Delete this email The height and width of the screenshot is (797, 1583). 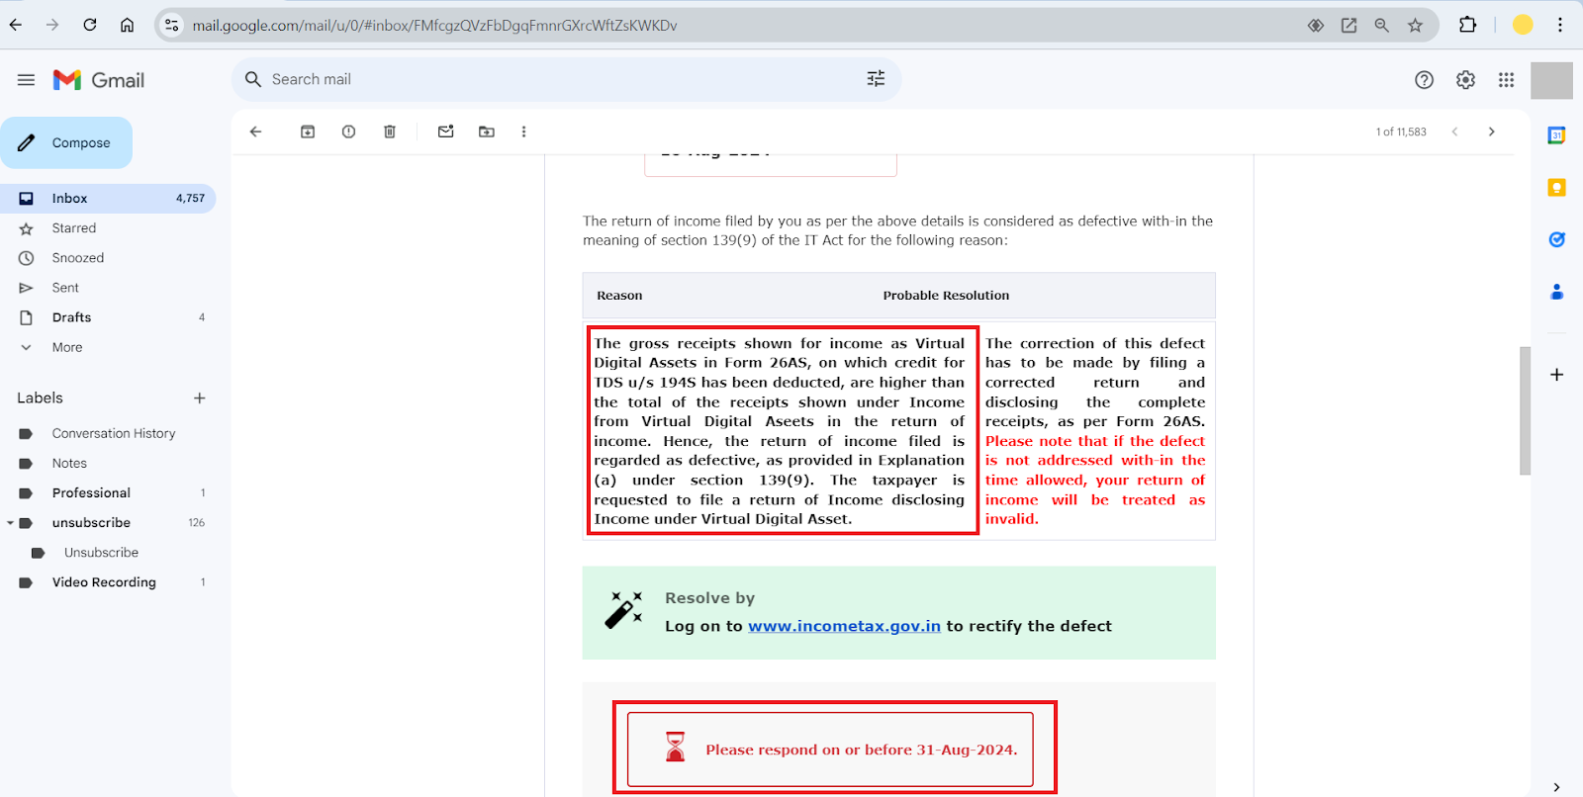(x=390, y=132)
